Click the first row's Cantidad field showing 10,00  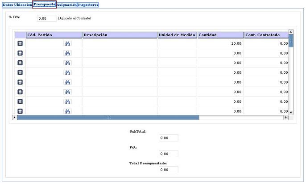(220, 44)
